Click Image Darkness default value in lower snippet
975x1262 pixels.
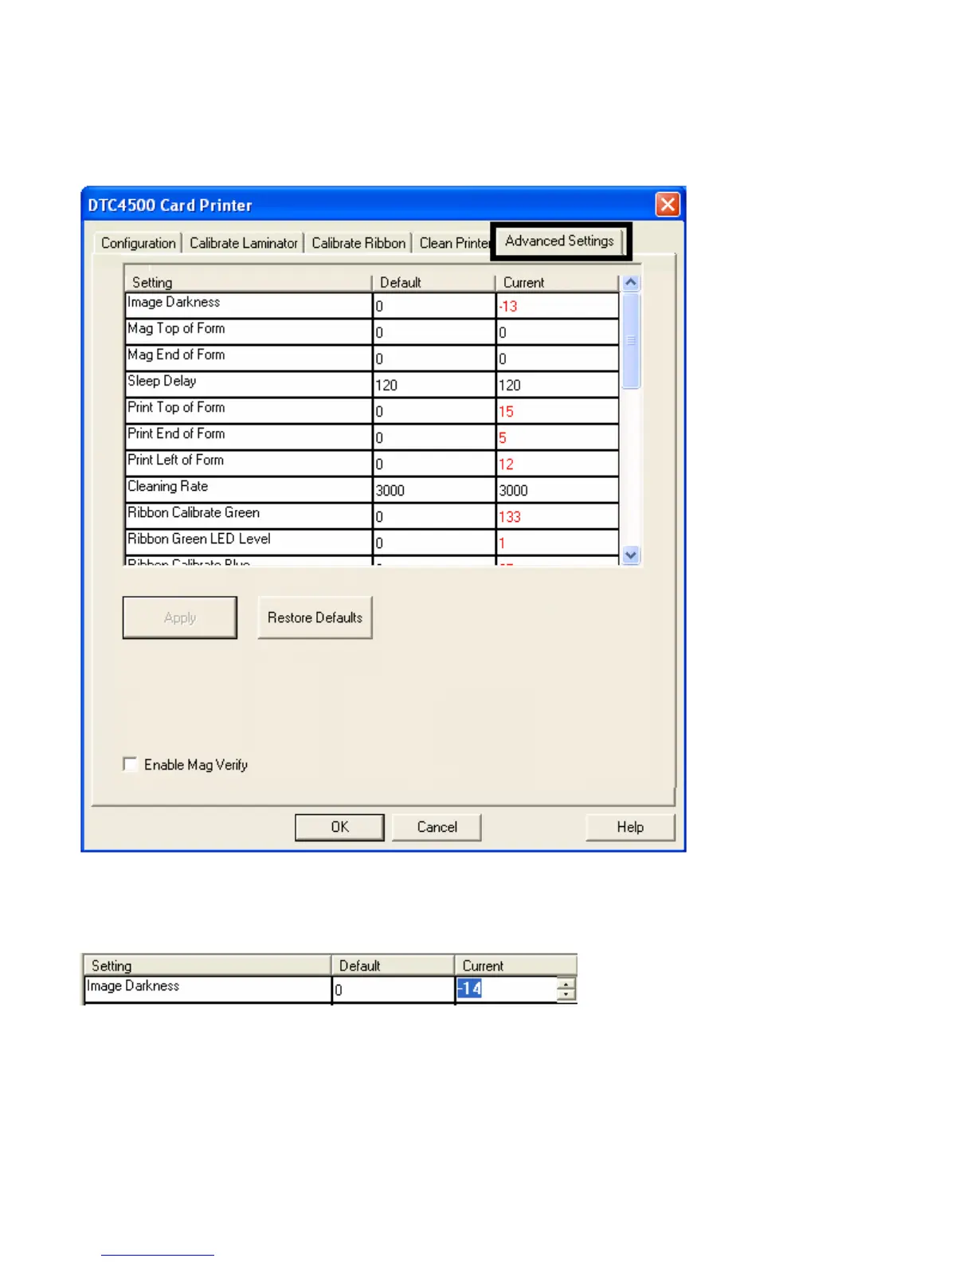394,990
